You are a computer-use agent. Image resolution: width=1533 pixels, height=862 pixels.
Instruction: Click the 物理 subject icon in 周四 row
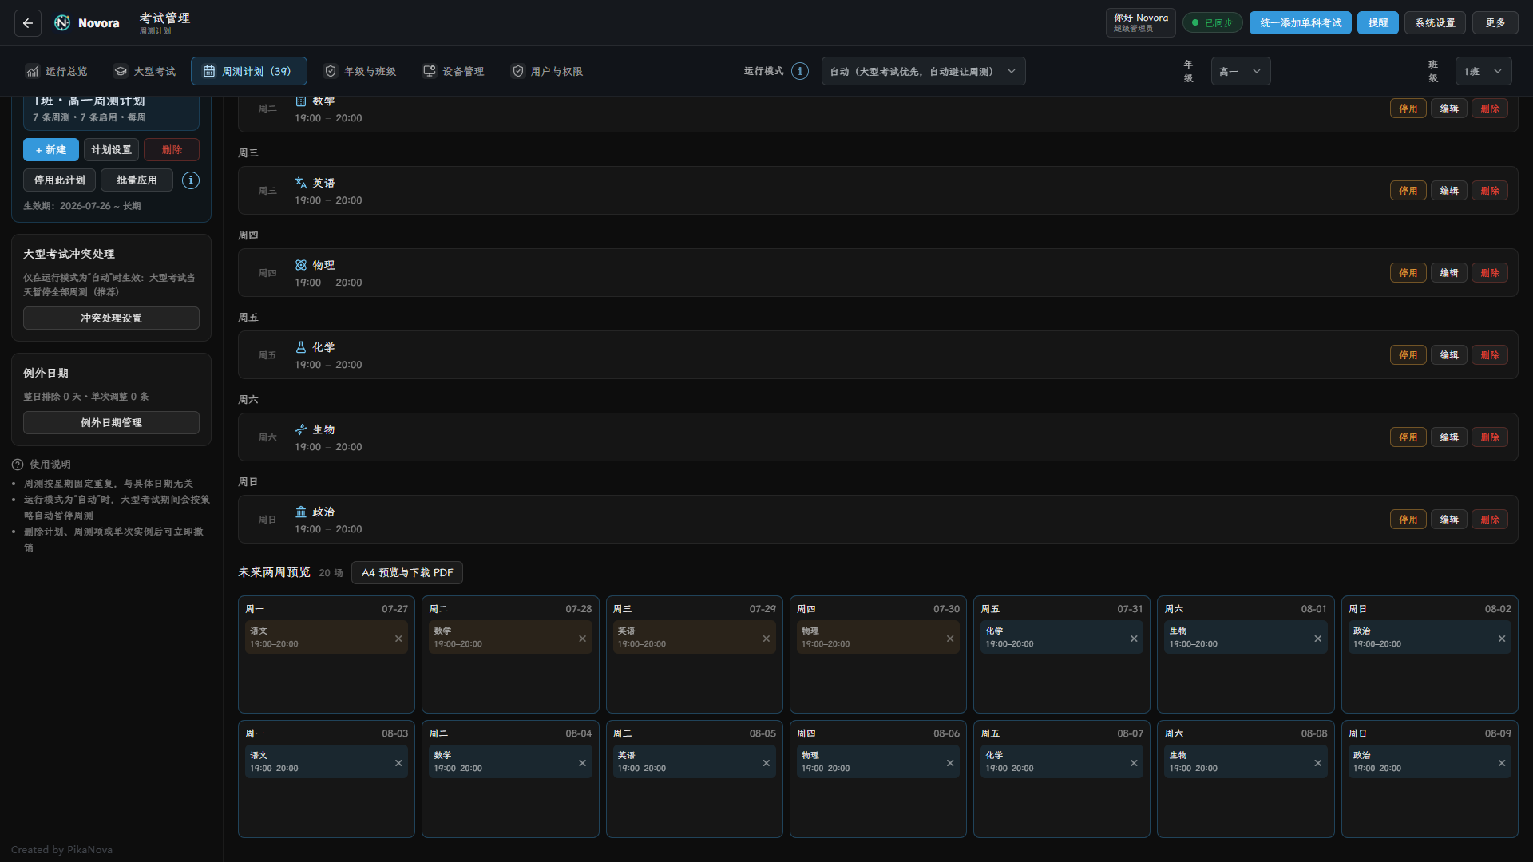(x=301, y=265)
